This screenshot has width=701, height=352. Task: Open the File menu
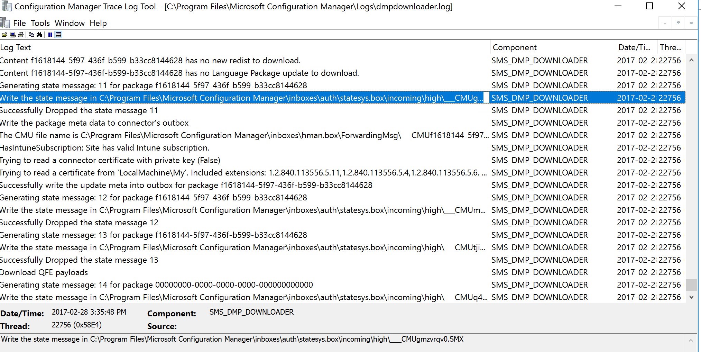point(19,23)
